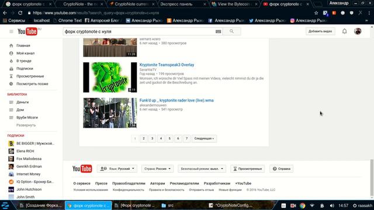Expand the library with Развернуть
This screenshot has width=374, height=210.
tap(26, 125)
